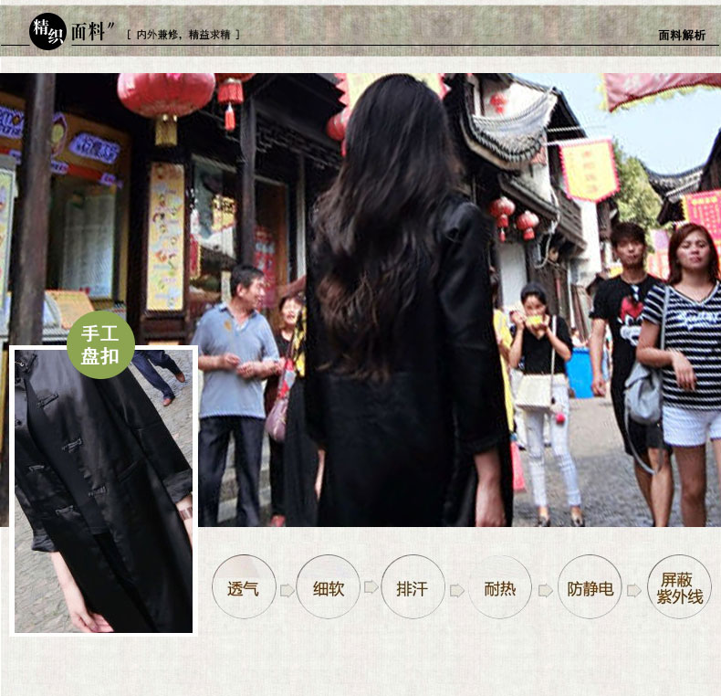Click the 防静电 circular icon
This screenshot has width=721, height=696.
click(x=590, y=587)
